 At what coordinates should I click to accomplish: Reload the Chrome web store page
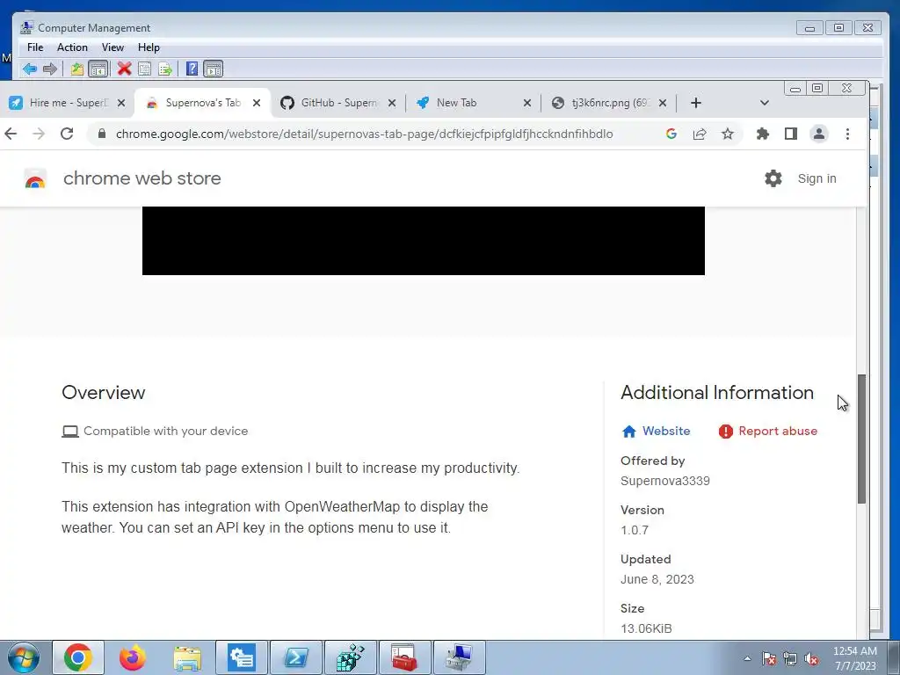click(x=67, y=134)
